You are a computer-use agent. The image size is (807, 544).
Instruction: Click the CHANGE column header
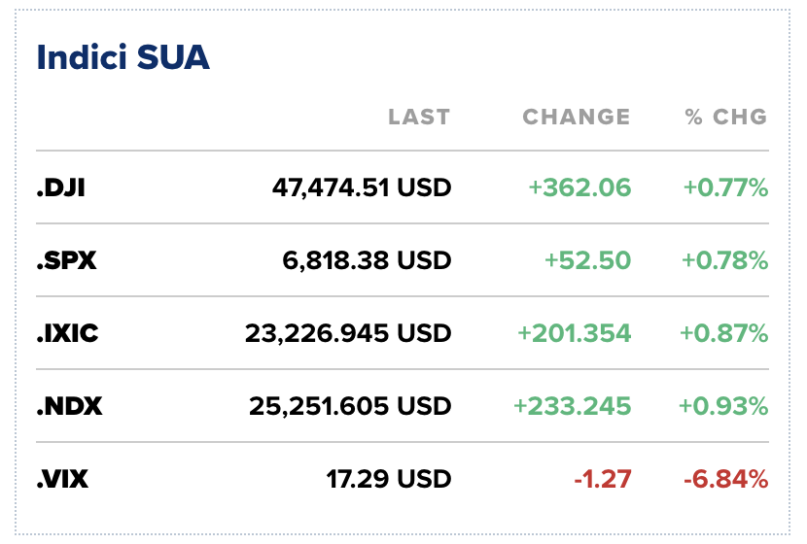click(x=577, y=118)
